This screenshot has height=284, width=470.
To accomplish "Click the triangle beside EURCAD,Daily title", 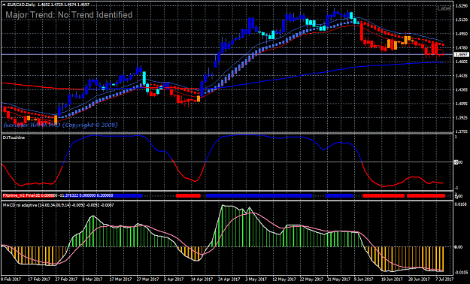I will [3, 5].
